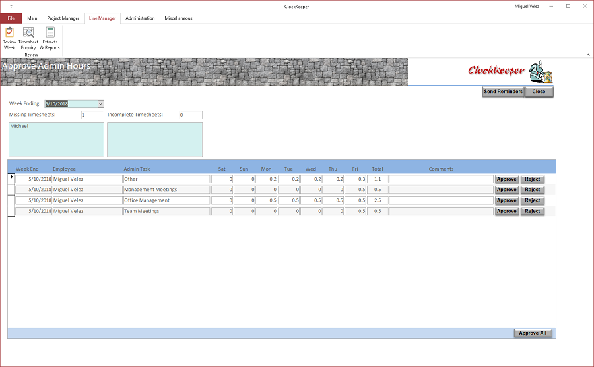Click the Send Reminders button
The height and width of the screenshot is (367, 594).
click(x=503, y=92)
